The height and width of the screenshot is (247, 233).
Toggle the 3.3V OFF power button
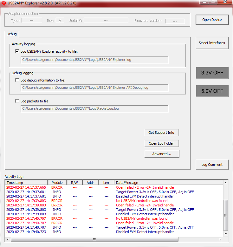pos(212,73)
